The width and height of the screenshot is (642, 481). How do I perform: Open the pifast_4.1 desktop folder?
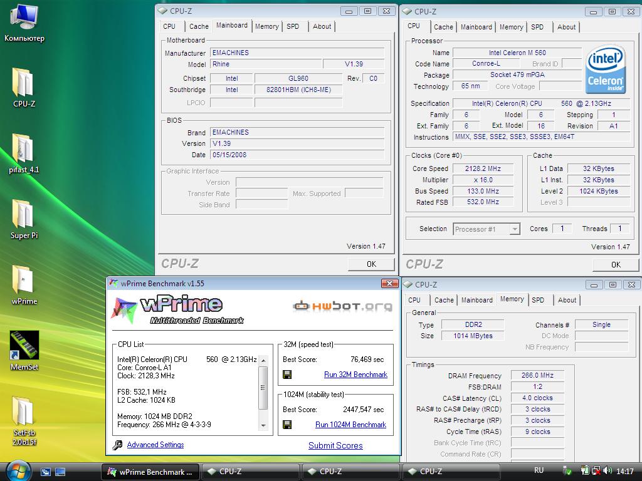(x=24, y=153)
